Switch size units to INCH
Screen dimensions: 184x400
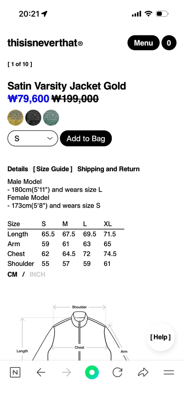click(x=37, y=274)
